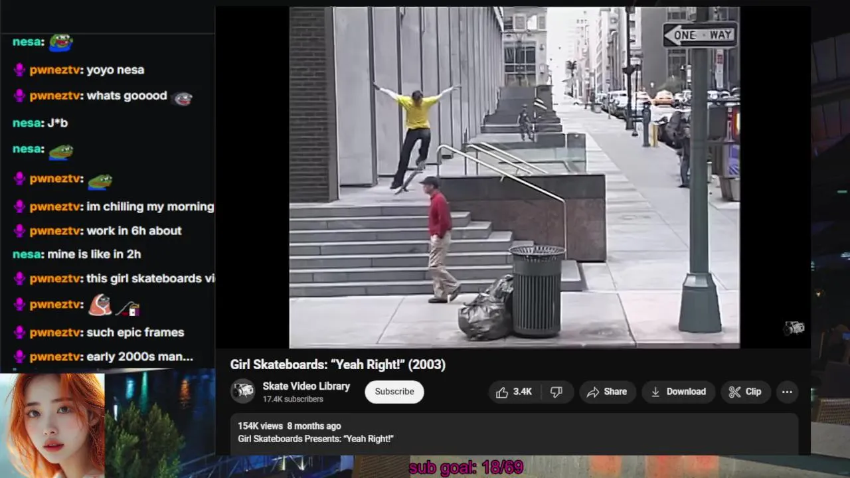Screen dimensions: 850x478
Task: Click the meat emote in pwneztv's message
Action: [x=100, y=305]
